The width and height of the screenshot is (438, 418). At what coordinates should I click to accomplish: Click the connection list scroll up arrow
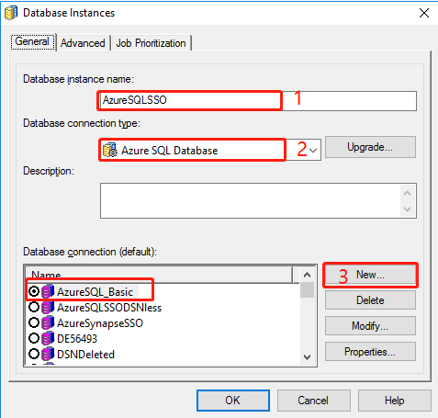click(x=307, y=275)
